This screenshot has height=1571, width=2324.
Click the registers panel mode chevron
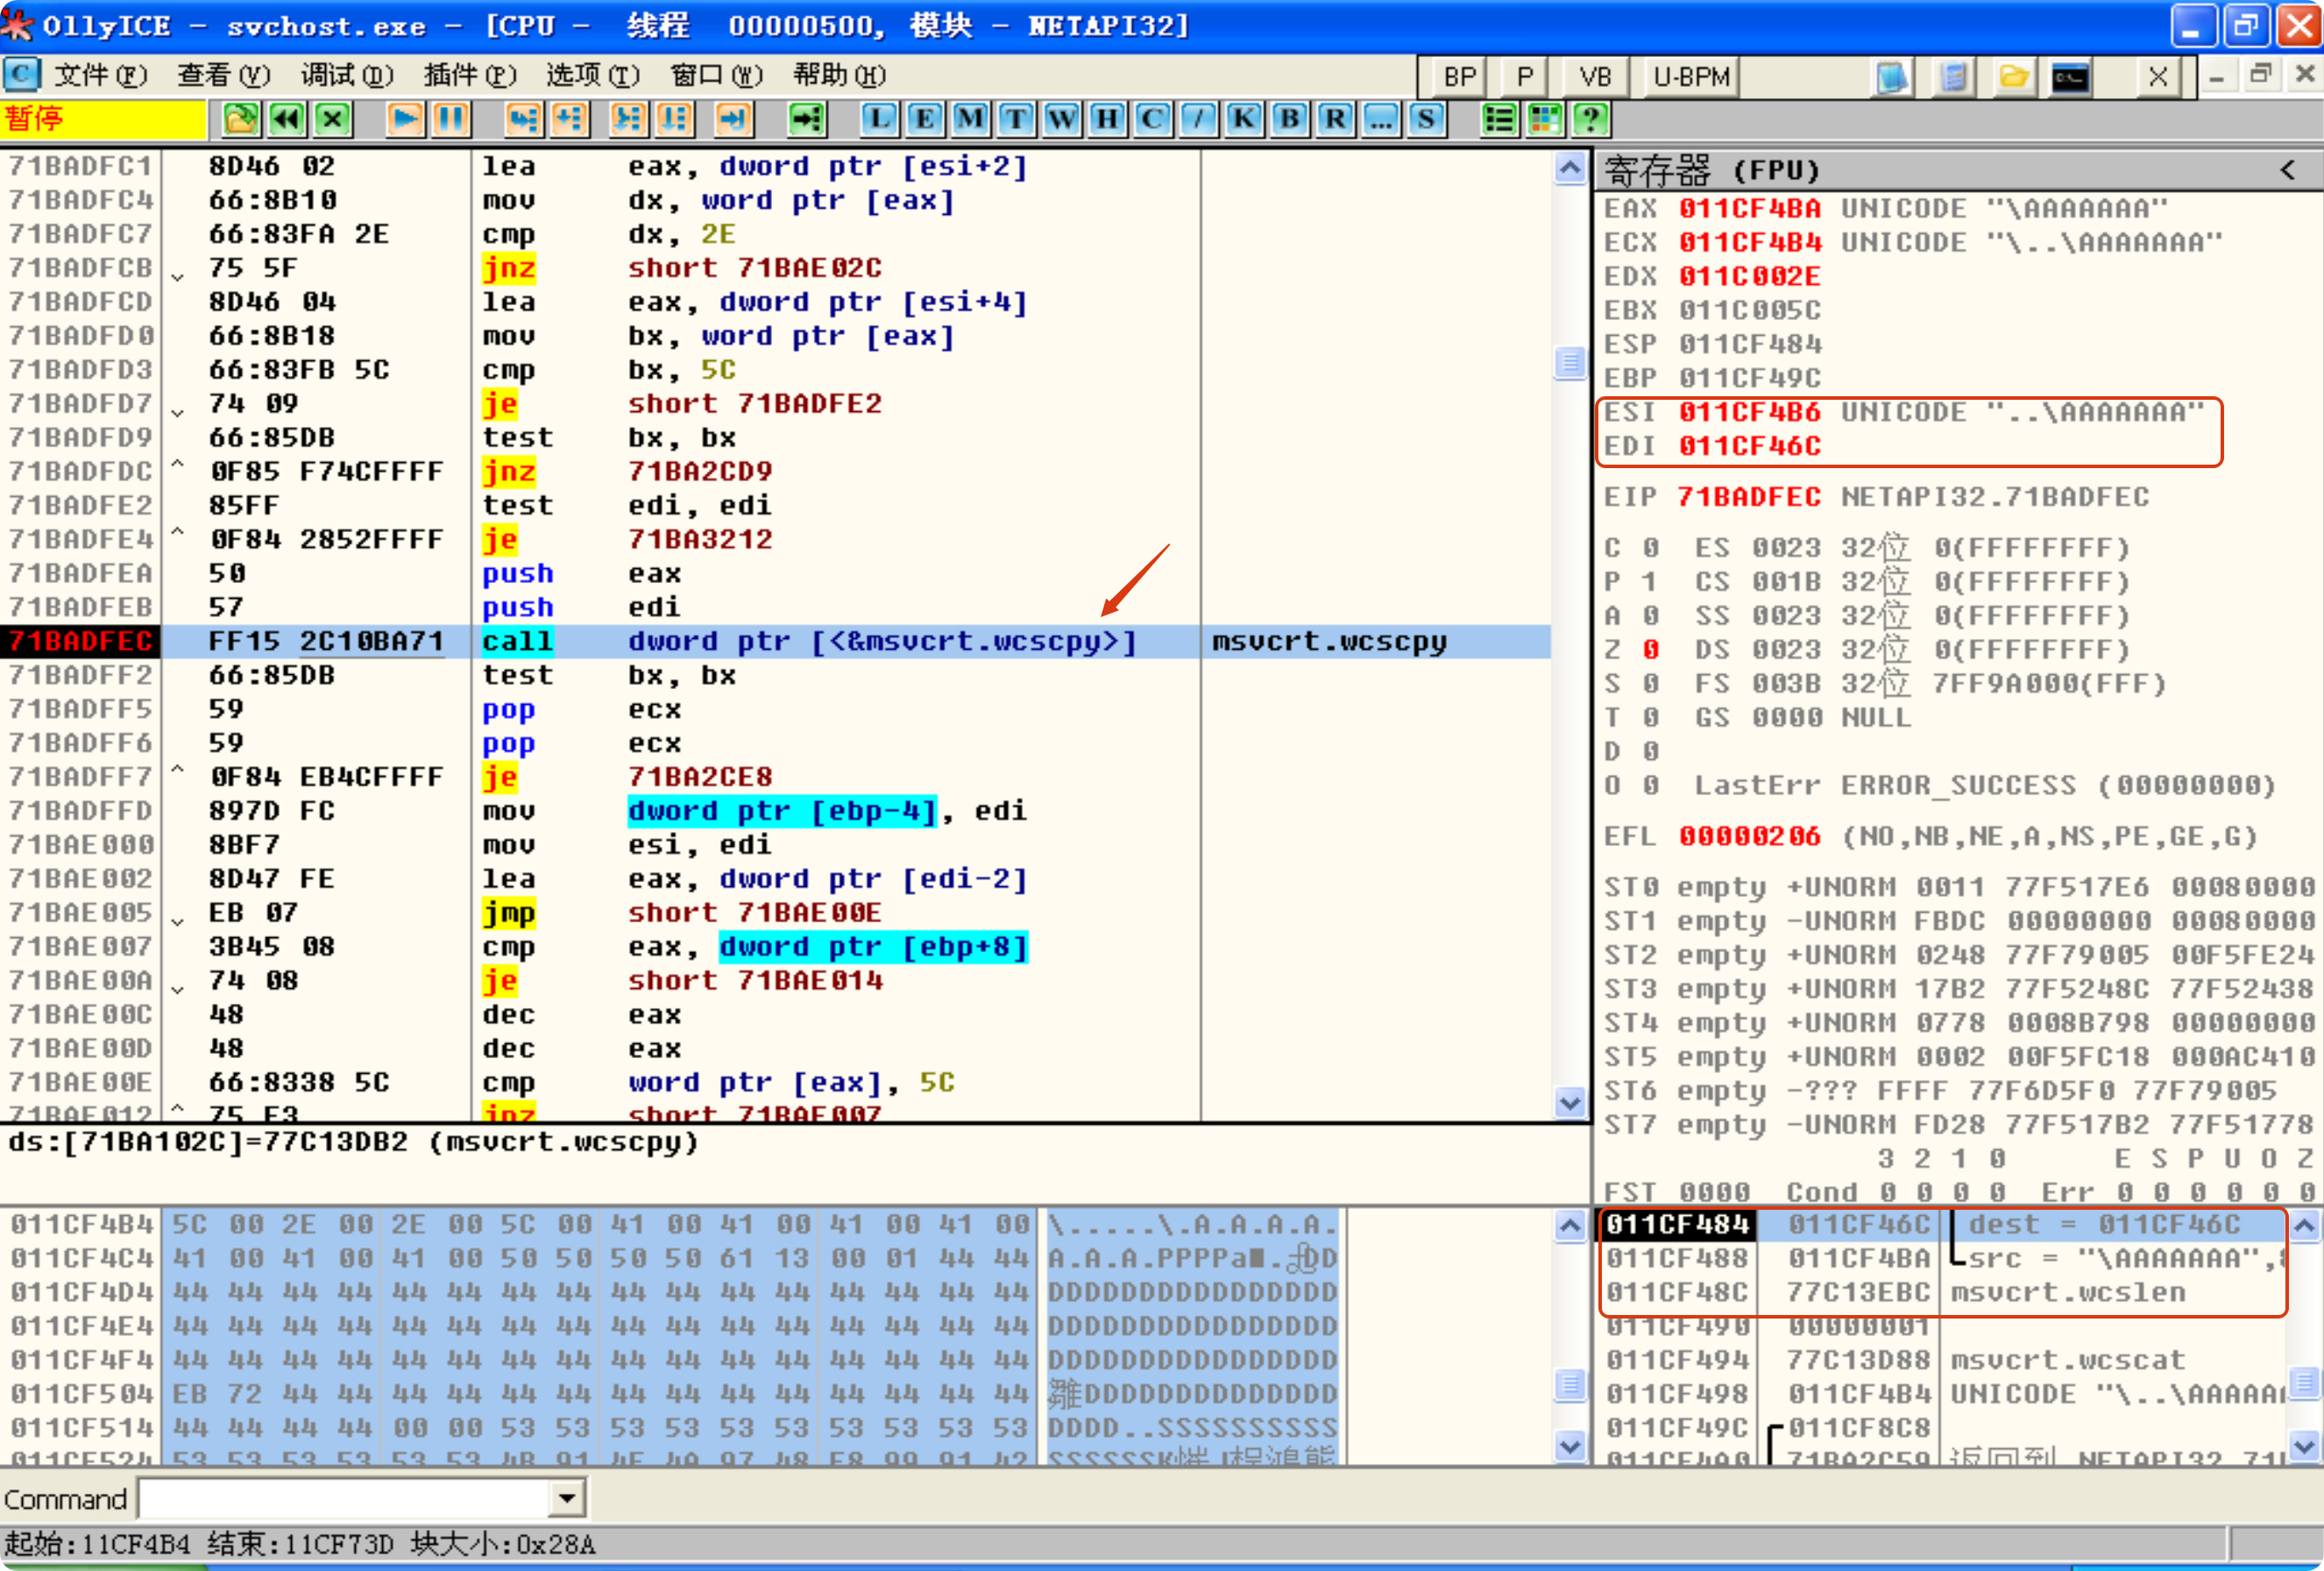pos(2287,170)
